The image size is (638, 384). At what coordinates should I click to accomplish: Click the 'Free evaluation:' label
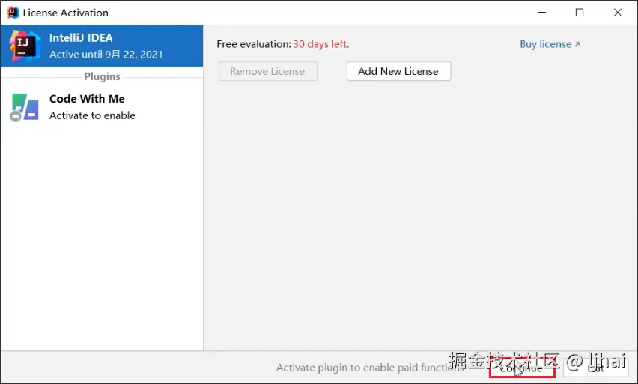point(254,44)
